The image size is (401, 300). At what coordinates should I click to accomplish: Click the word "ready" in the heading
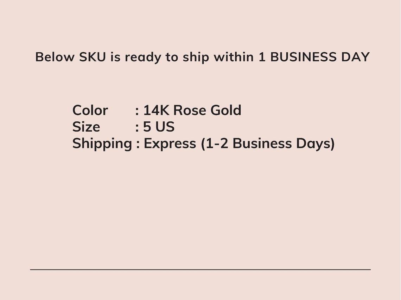tap(143, 58)
